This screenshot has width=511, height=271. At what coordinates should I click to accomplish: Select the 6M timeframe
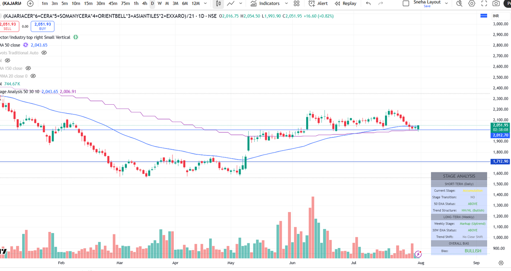185,3
